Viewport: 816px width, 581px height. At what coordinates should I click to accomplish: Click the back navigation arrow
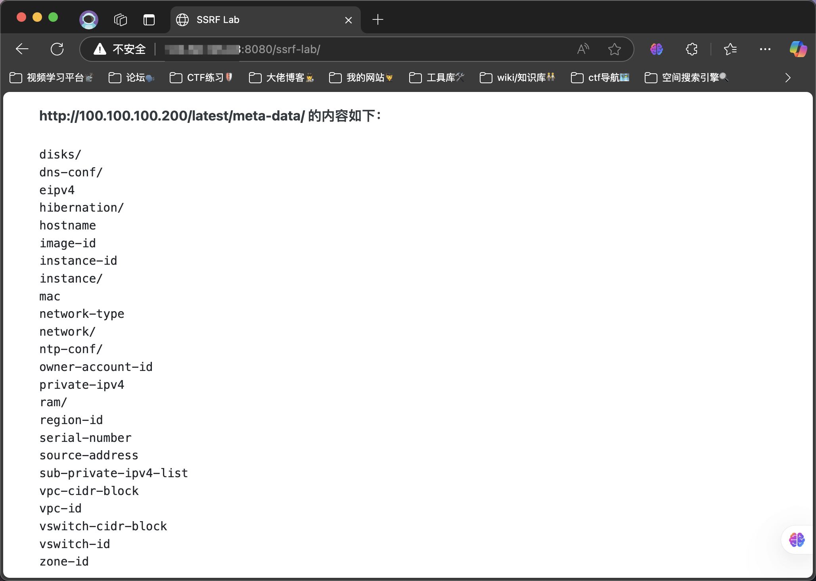point(22,49)
